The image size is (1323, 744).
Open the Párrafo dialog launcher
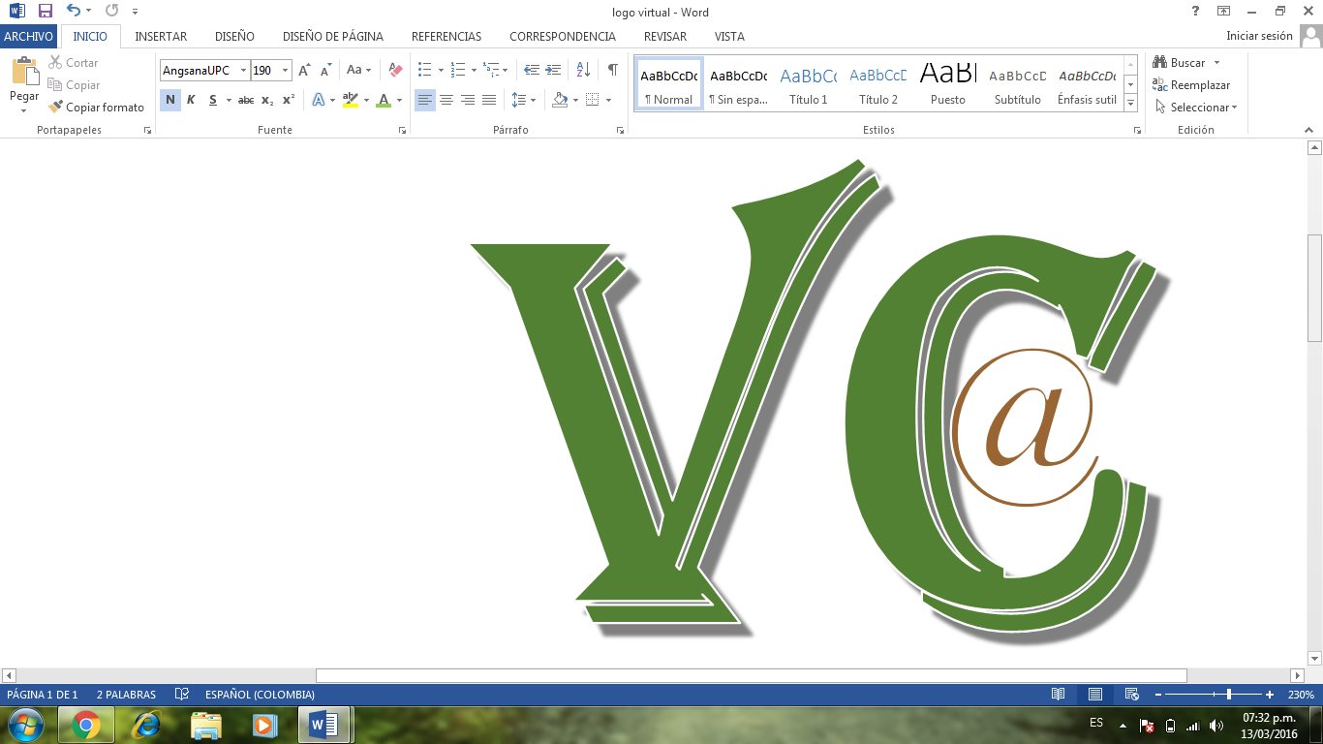(x=620, y=130)
